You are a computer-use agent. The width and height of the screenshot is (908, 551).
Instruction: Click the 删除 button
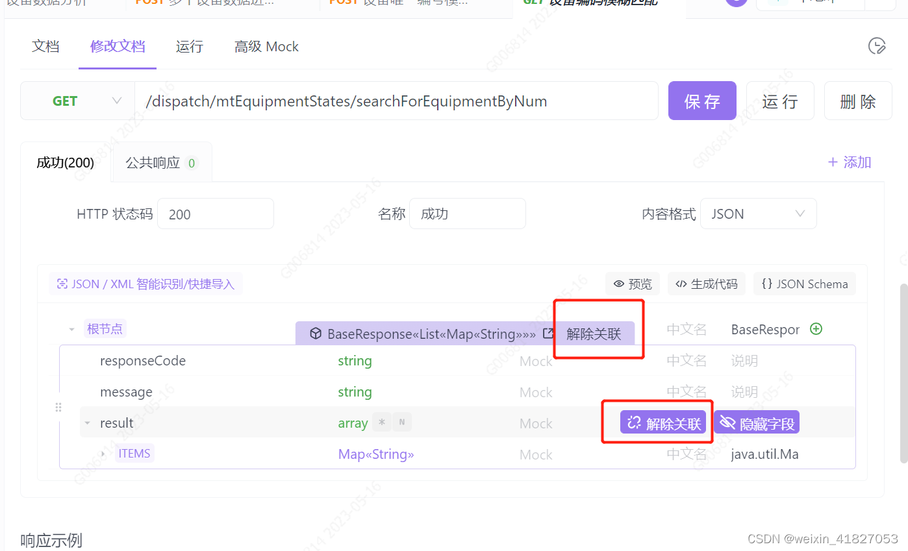point(858,101)
